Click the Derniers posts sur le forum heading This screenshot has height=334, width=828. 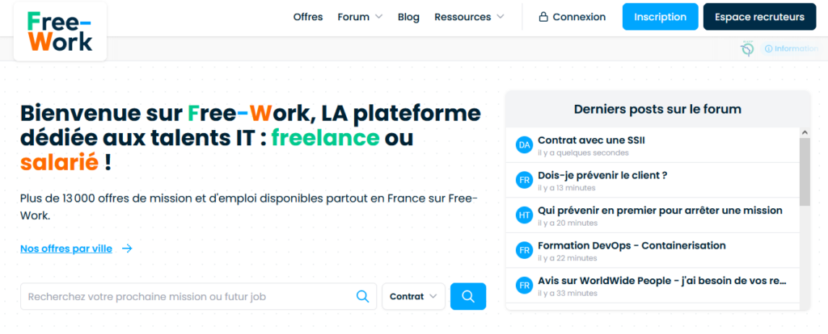(x=657, y=109)
